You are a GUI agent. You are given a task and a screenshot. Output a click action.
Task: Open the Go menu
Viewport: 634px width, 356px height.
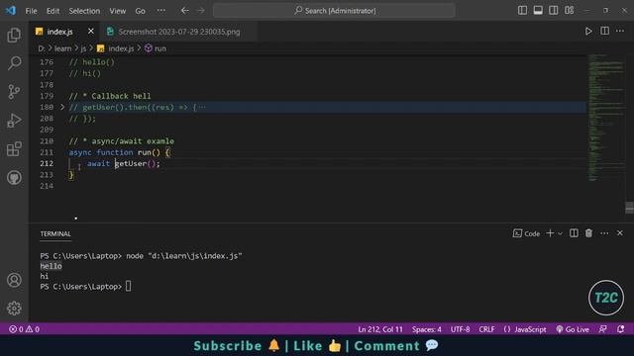point(140,11)
